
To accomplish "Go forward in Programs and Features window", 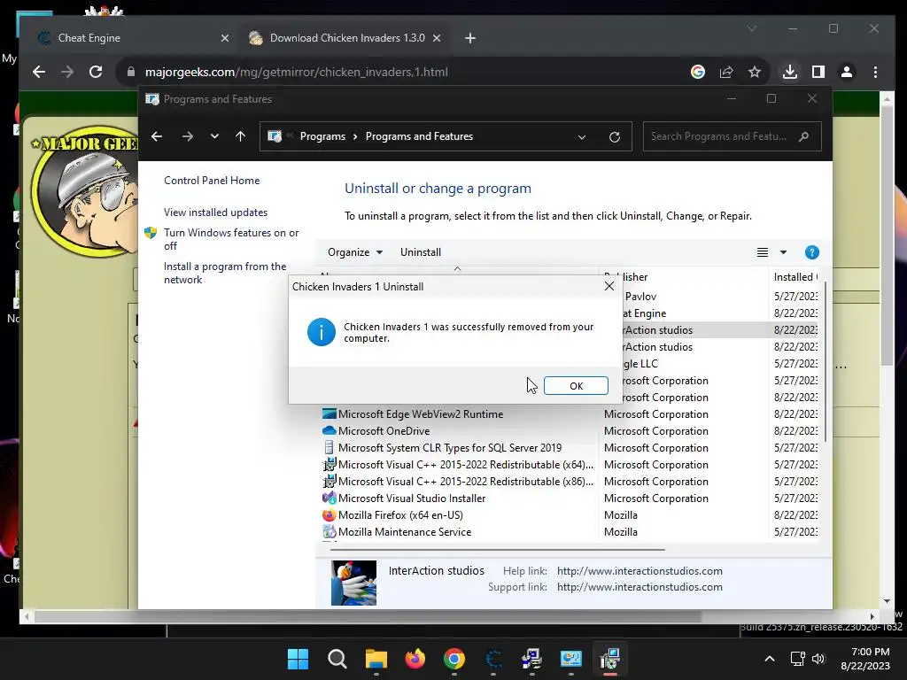I will coord(187,136).
